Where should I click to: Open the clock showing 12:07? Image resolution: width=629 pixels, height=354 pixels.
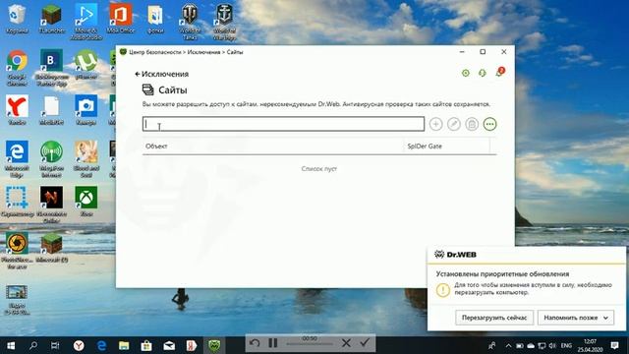point(590,345)
